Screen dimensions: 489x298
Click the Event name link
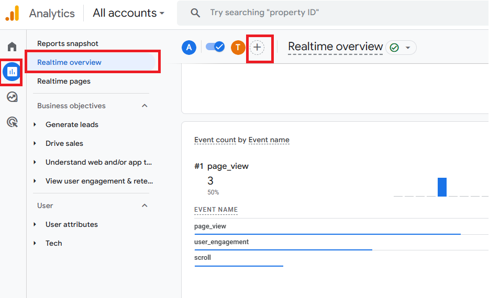point(269,140)
